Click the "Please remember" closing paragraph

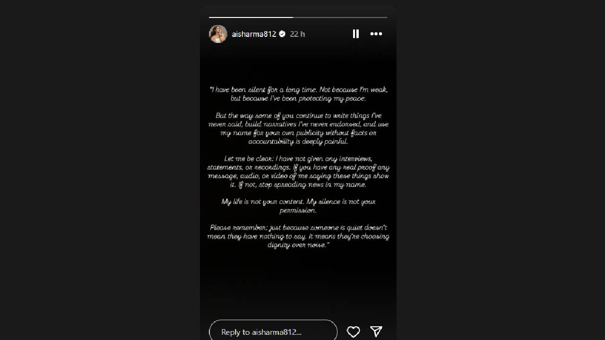(x=298, y=236)
